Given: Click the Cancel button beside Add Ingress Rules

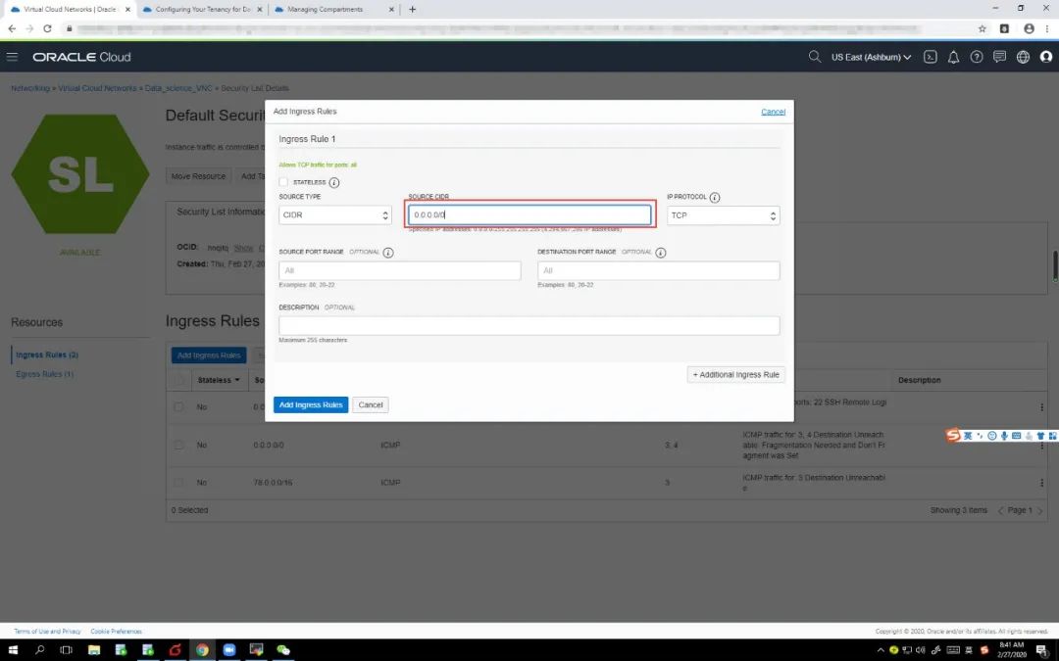Looking at the screenshot, I should tap(370, 404).
